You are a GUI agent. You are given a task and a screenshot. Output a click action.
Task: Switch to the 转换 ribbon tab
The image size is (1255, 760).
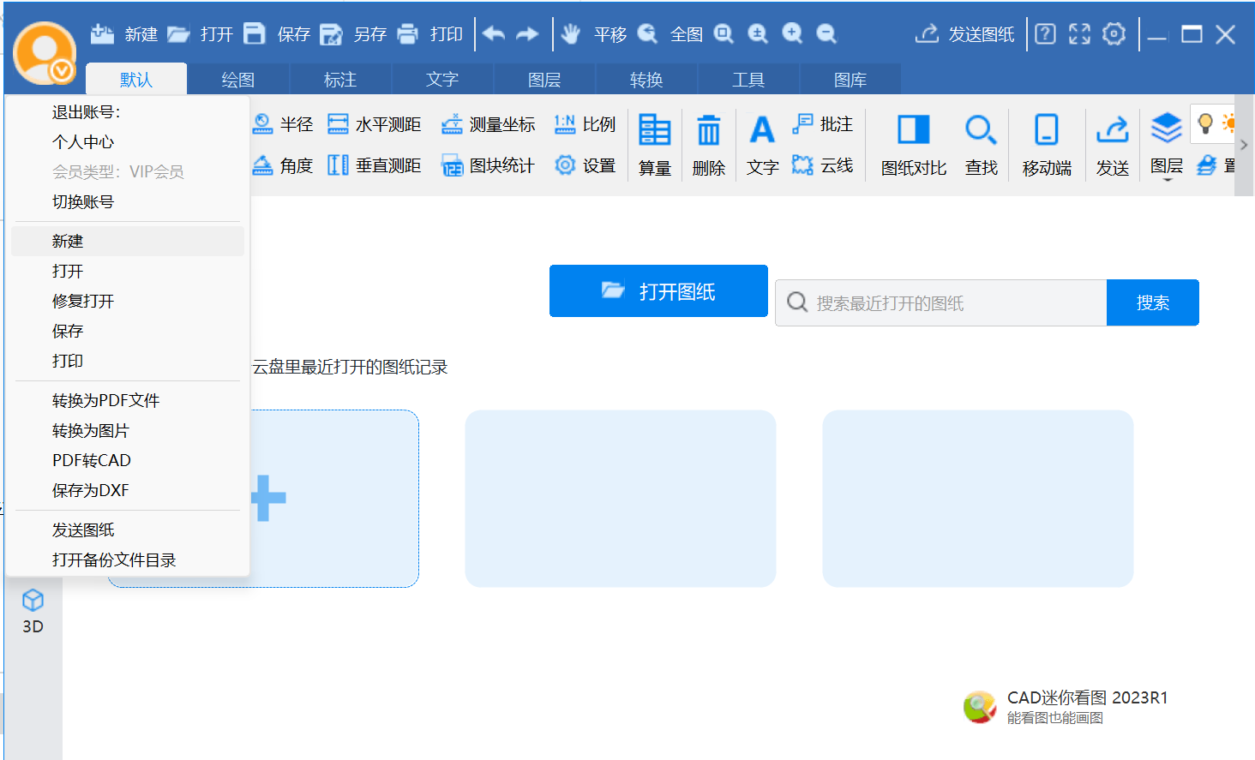(646, 80)
